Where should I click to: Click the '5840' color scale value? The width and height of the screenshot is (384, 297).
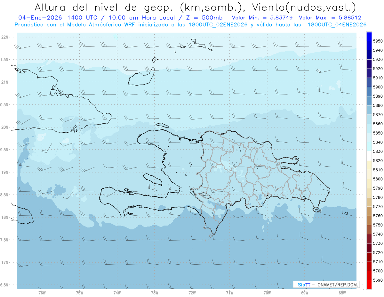tap(378, 142)
